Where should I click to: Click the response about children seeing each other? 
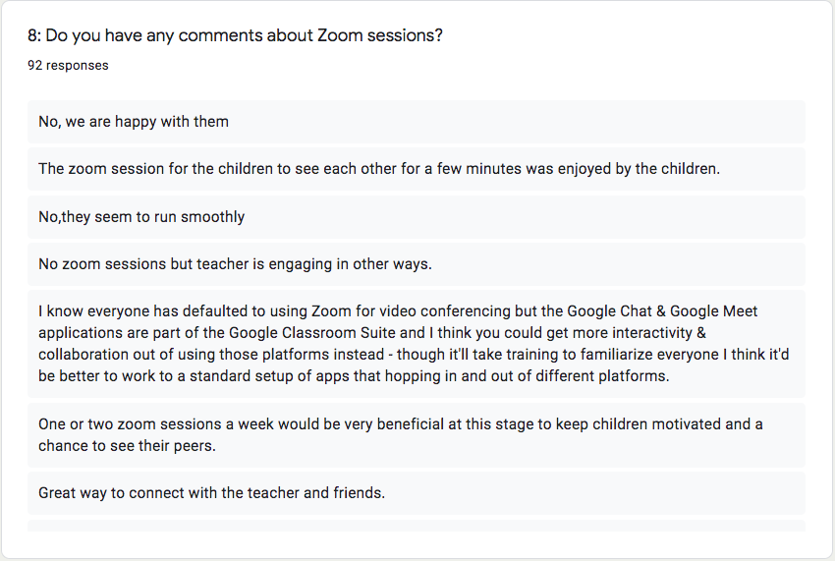[417, 169]
